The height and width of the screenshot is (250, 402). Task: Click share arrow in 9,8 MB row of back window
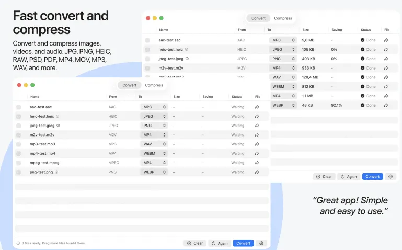[x=386, y=40]
